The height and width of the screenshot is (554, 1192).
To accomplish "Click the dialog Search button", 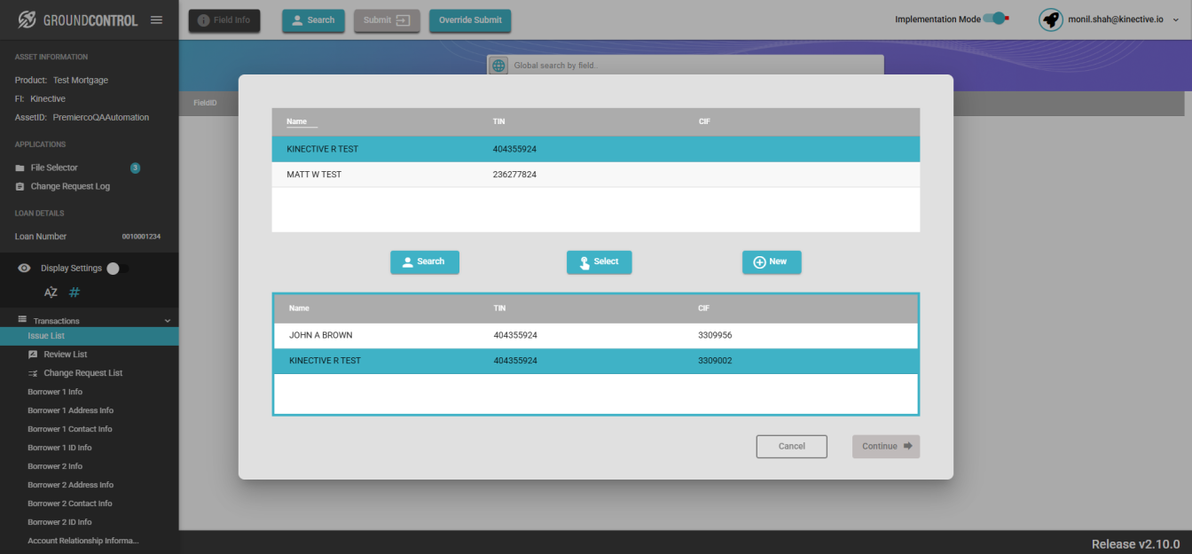I will tap(425, 262).
